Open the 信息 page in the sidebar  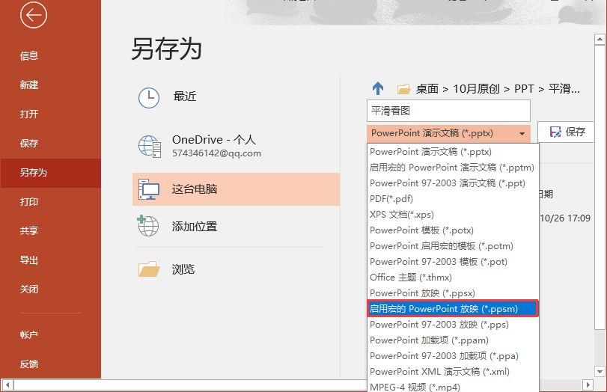tap(50, 55)
